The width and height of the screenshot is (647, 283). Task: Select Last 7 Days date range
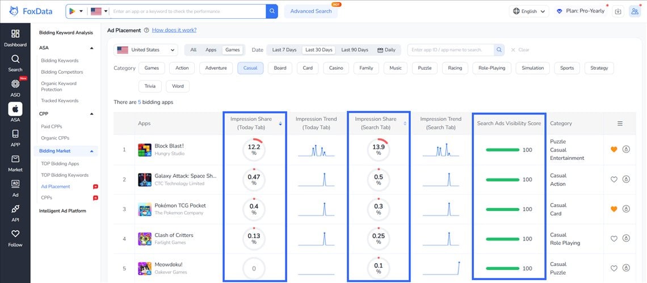pyautogui.click(x=284, y=50)
